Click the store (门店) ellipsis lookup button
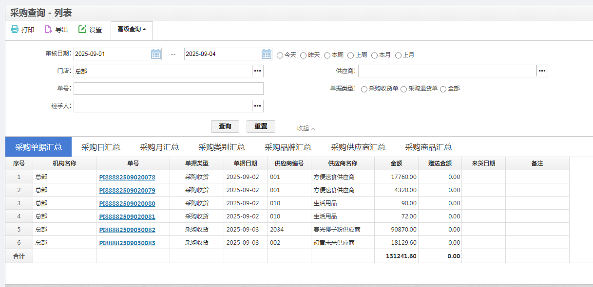 (258, 71)
